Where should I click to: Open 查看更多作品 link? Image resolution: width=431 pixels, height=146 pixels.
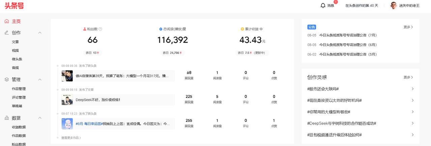pyautogui.click(x=71, y=138)
